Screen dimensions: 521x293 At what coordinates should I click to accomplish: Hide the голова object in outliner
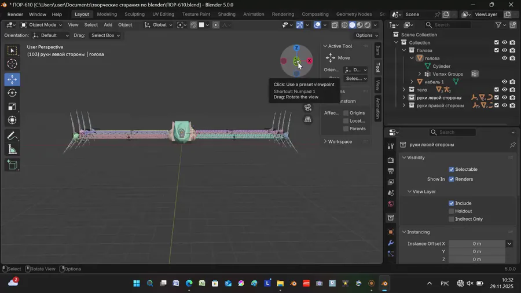pos(504,58)
